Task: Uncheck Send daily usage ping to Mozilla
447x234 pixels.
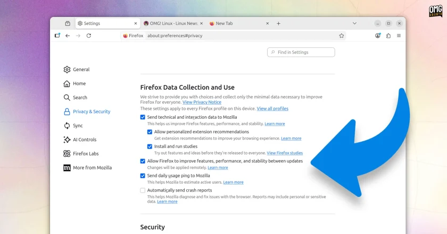Action: pos(143,176)
